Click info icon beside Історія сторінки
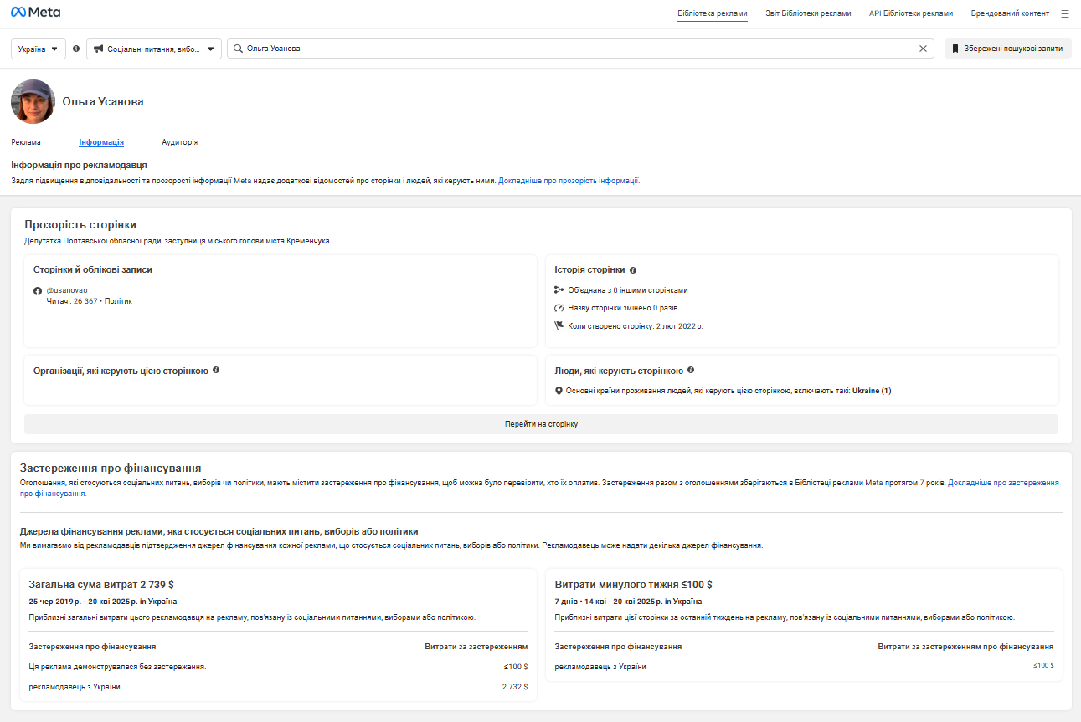The width and height of the screenshot is (1081, 722). [x=633, y=270]
